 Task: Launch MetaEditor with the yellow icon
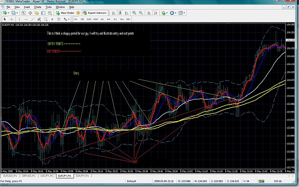coord(78,13)
